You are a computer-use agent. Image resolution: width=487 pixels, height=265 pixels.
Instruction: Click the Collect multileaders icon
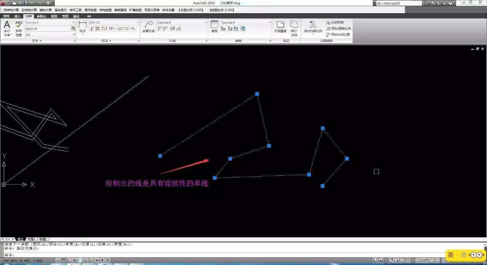[178, 28]
